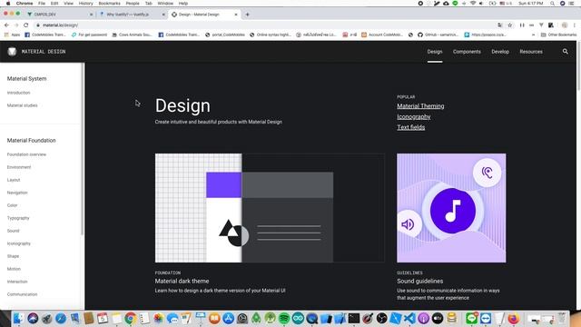The width and height of the screenshot is (581, 327).
Task: Launch Siri from the Dock
Action: (x=33, y=319)
